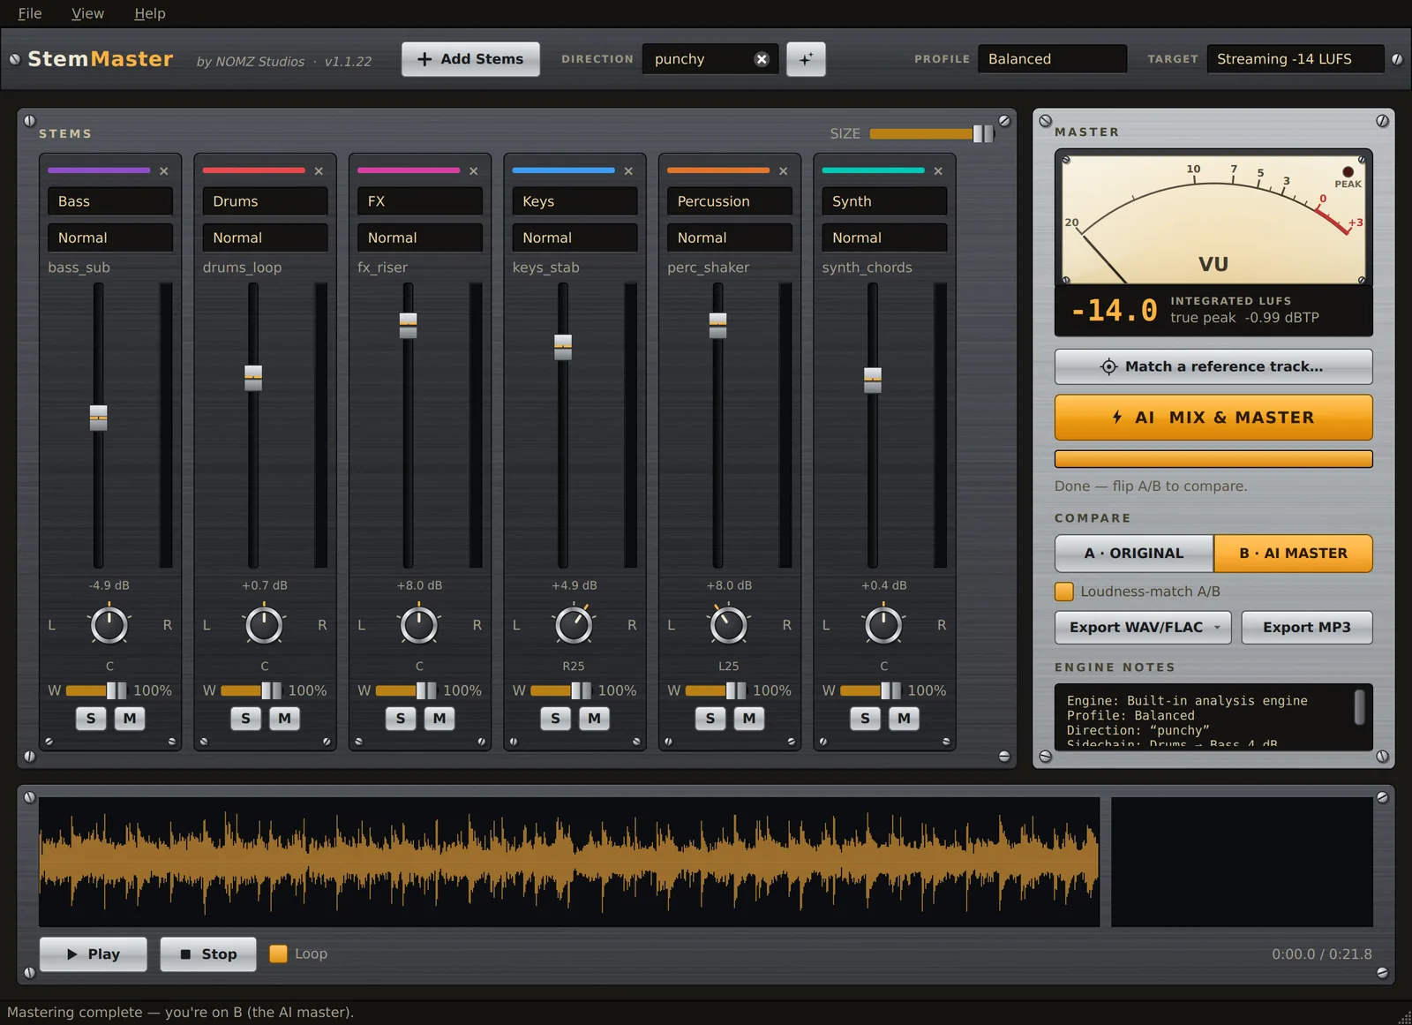Click in the waveform timeline

(x=569, y=862)
